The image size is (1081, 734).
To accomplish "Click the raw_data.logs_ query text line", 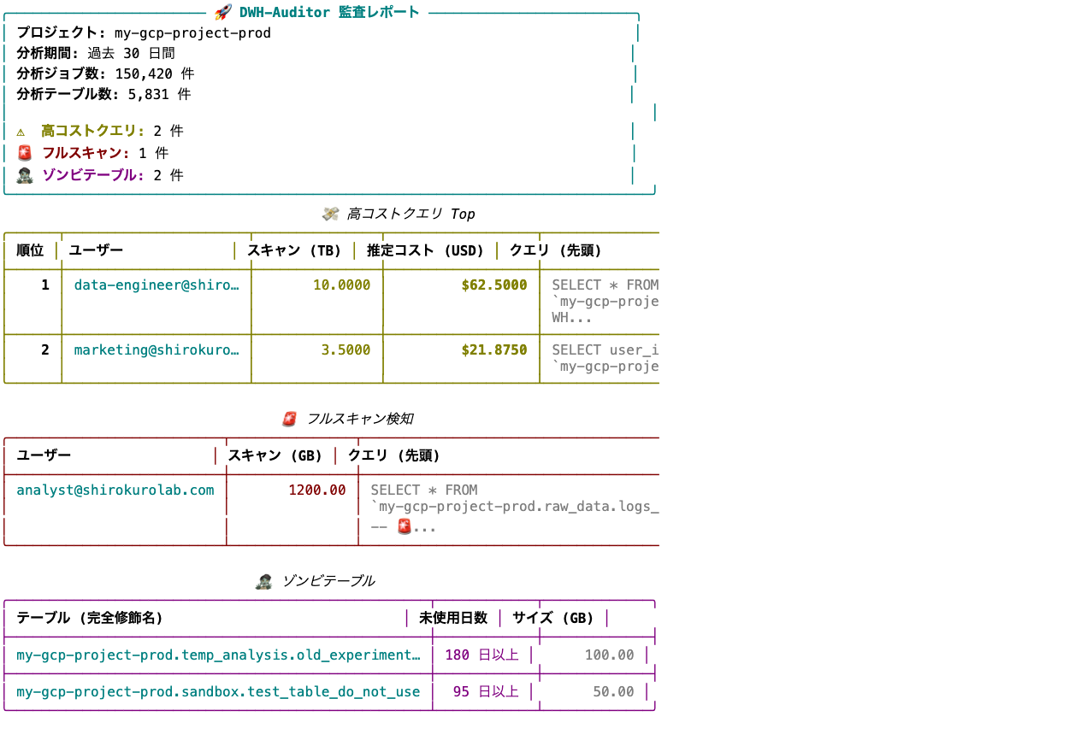I will pyautogui.click(x=515, y=507).
